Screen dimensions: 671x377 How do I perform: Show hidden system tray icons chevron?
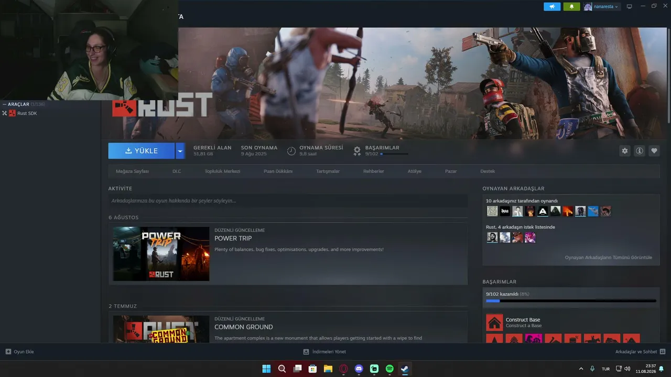coord(581,369)
